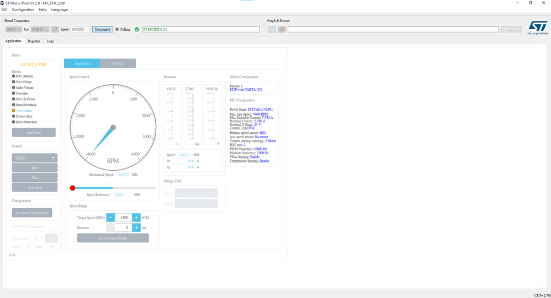The width and height of the screenshot is (551, 298).
Task: Click the ST MCSDK 6.3.0 status field
Action: 201,29
